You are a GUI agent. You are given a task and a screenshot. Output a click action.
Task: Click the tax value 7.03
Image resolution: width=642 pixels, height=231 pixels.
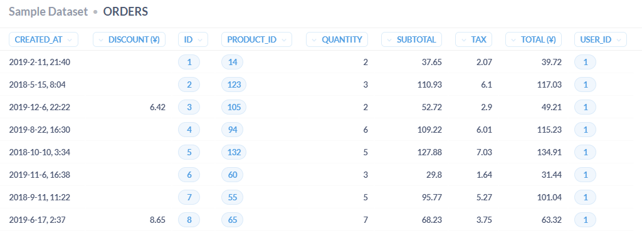tap(485, 152)
